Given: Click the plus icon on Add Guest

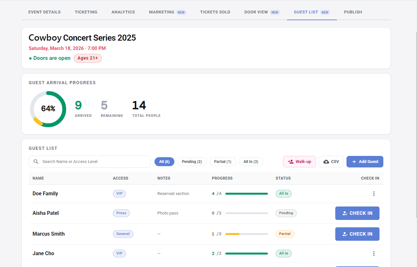Looking at the screenshot, I should coord(354,162).
